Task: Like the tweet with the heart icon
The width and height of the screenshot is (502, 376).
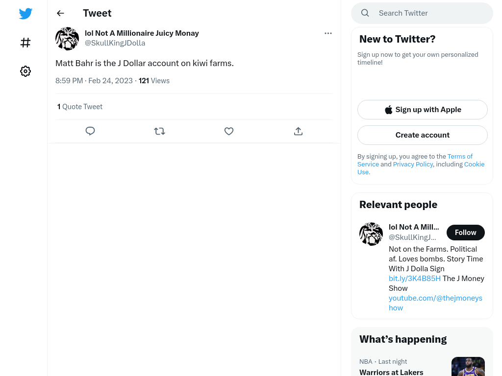Action: click(x=229, y=131)
